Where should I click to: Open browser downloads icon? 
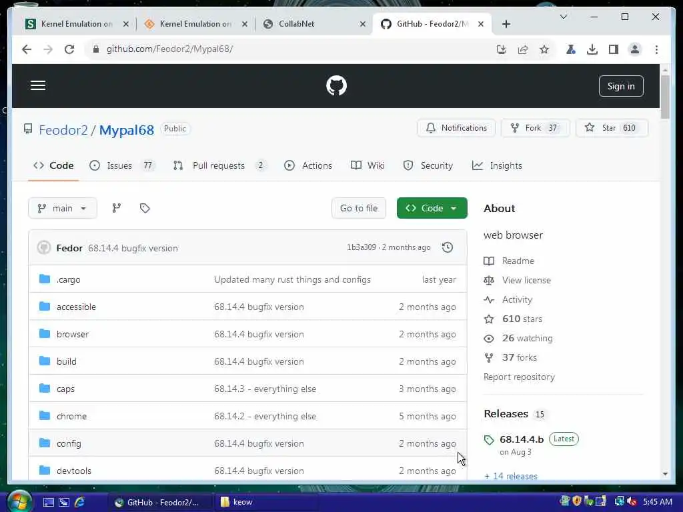coord(592,49)
